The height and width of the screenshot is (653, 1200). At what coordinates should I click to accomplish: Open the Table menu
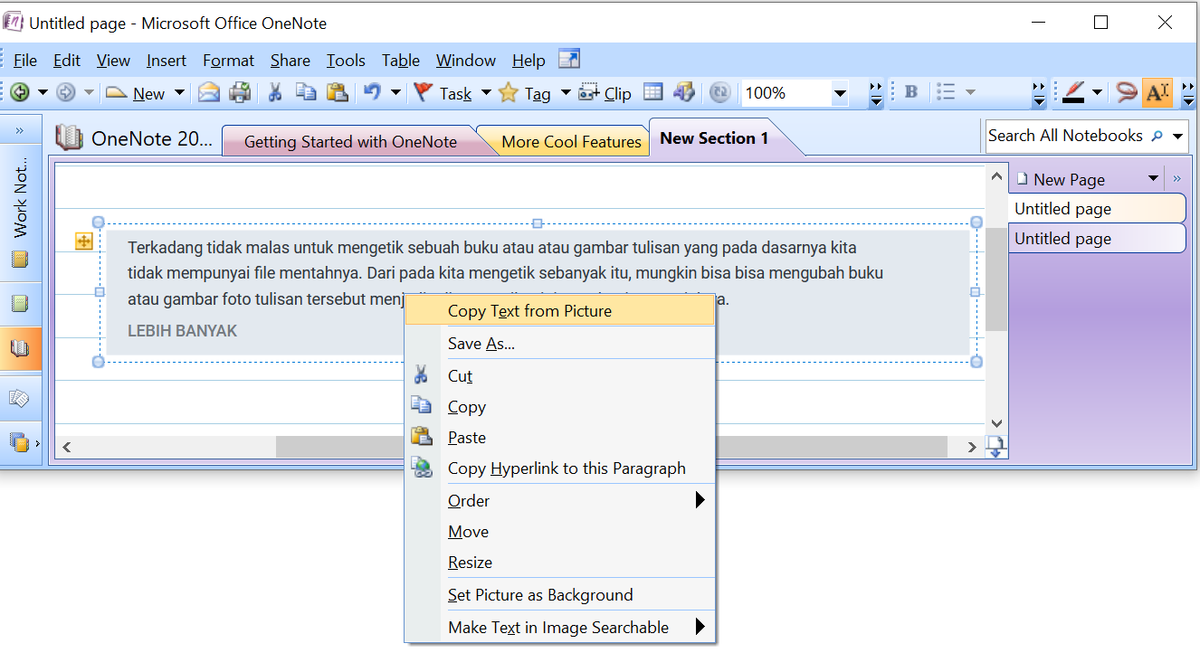401,61
